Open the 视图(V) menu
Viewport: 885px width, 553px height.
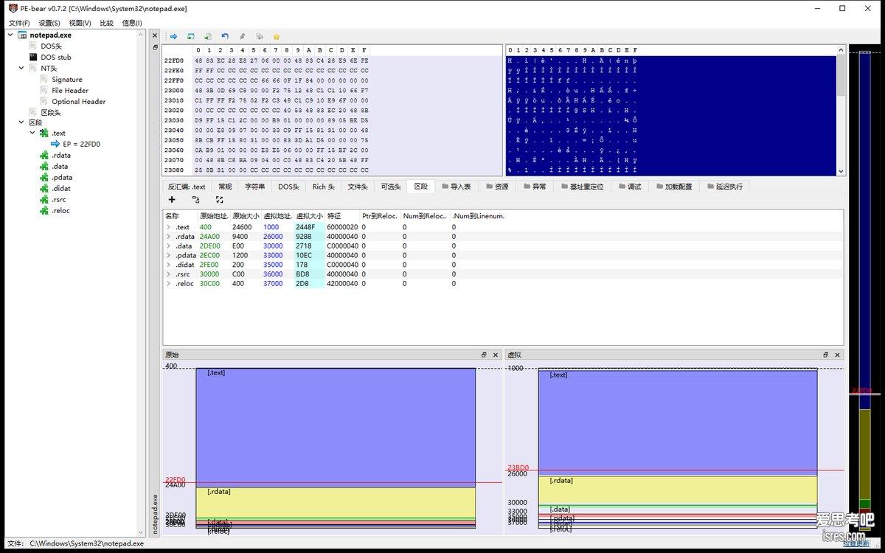click(x=80, y=23)
